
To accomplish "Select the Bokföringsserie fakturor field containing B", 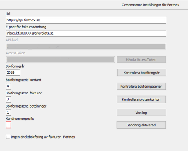I will [9, 99].
